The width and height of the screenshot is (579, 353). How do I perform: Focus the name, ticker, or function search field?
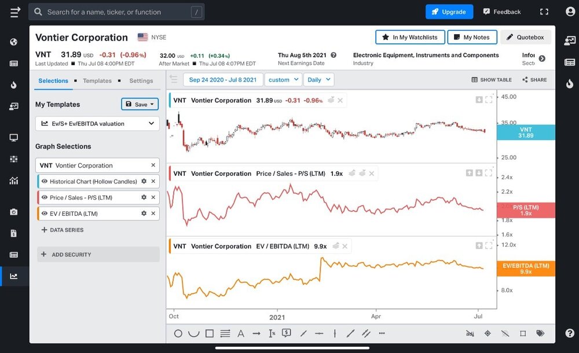coord(117,12)
